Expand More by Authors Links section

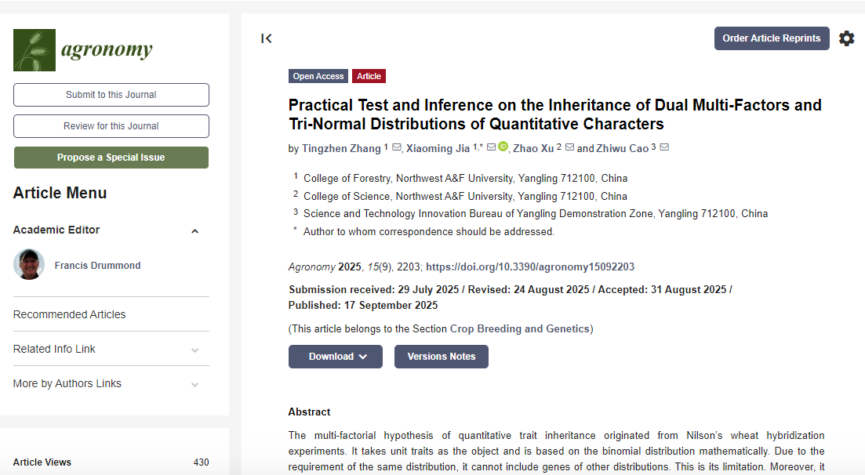(194, 384)
